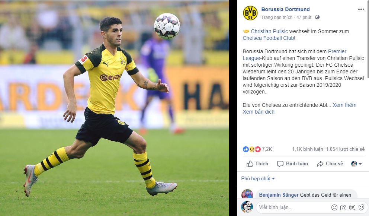
Task: Open the sticker picker icon
Action: click(361, 207)
